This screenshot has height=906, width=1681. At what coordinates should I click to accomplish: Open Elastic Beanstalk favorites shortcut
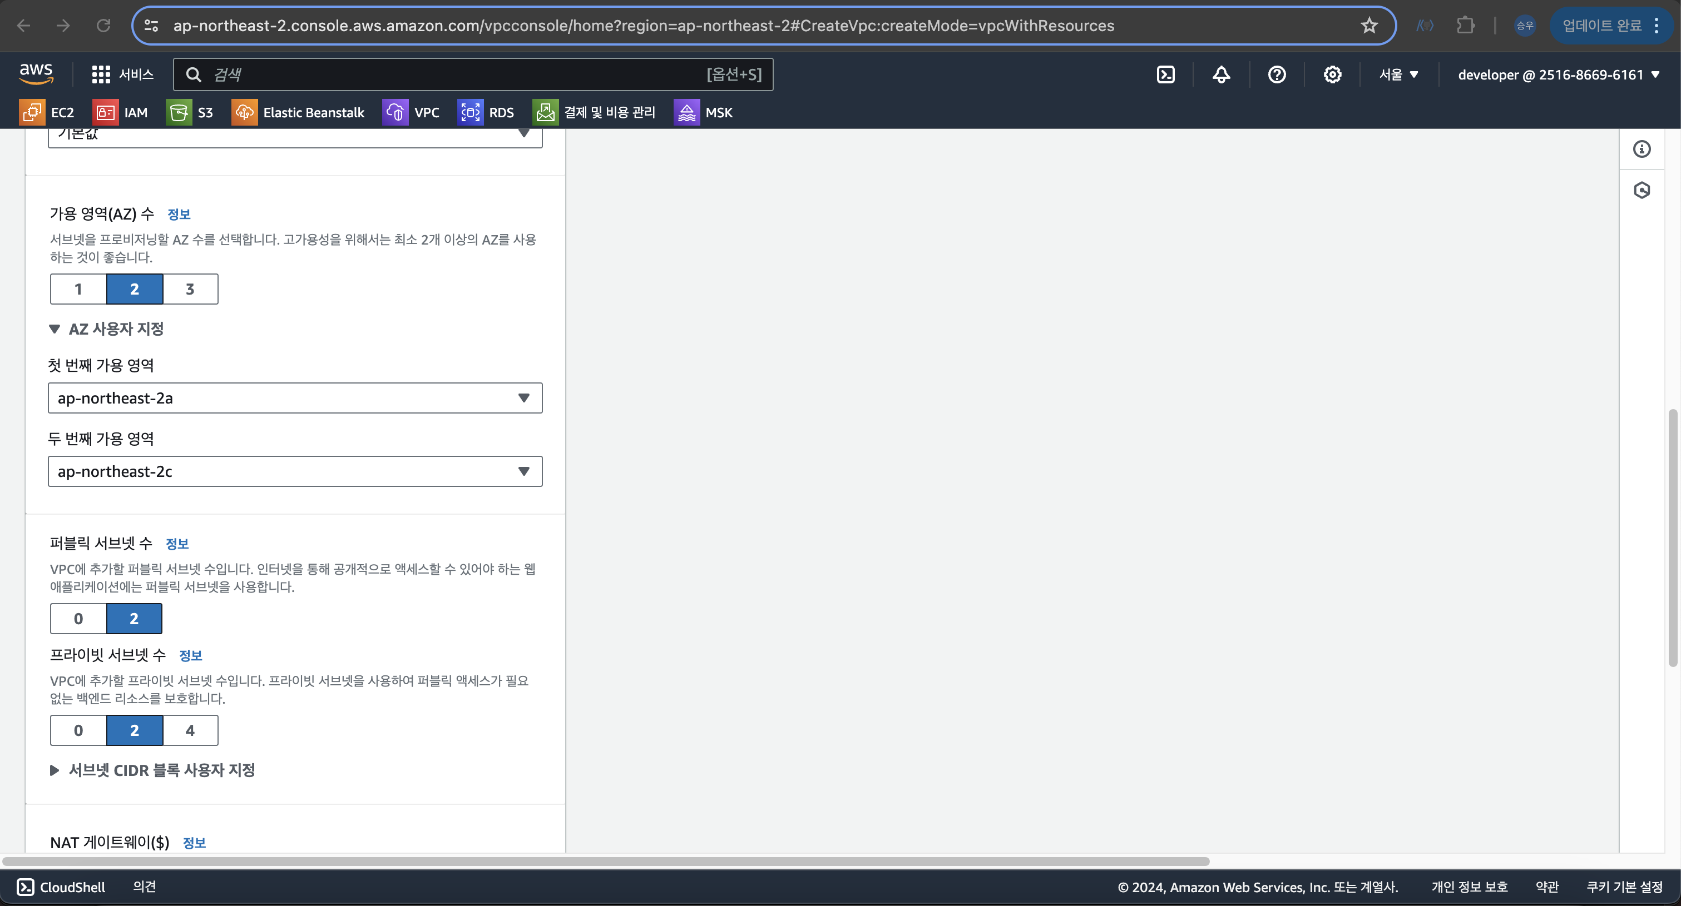coord(298,112)
